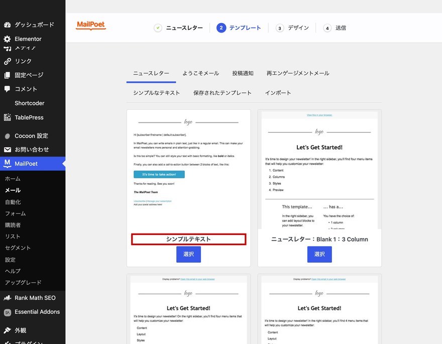Open the ヘルプ submenu item

click(13, 271)
